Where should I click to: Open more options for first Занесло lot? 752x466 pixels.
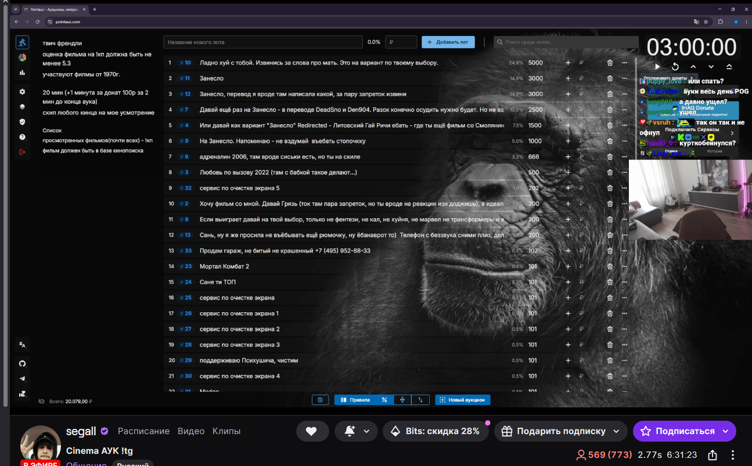click(625, 78)
